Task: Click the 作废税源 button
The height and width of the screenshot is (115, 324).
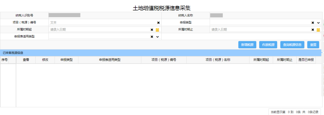Action: (268, 45)
